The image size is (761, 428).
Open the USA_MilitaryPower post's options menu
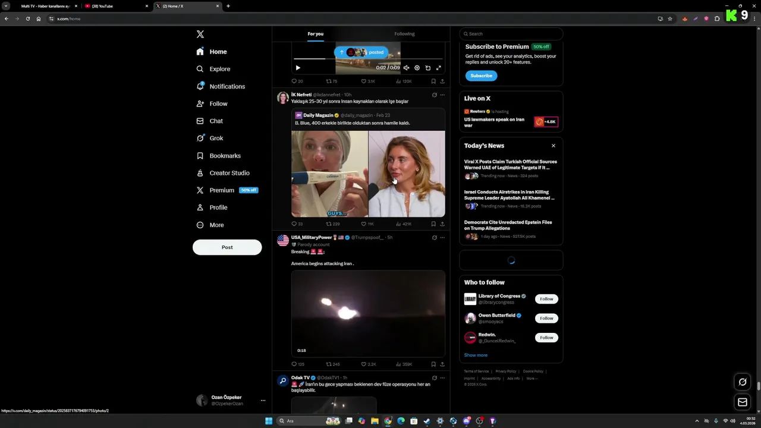442,238
